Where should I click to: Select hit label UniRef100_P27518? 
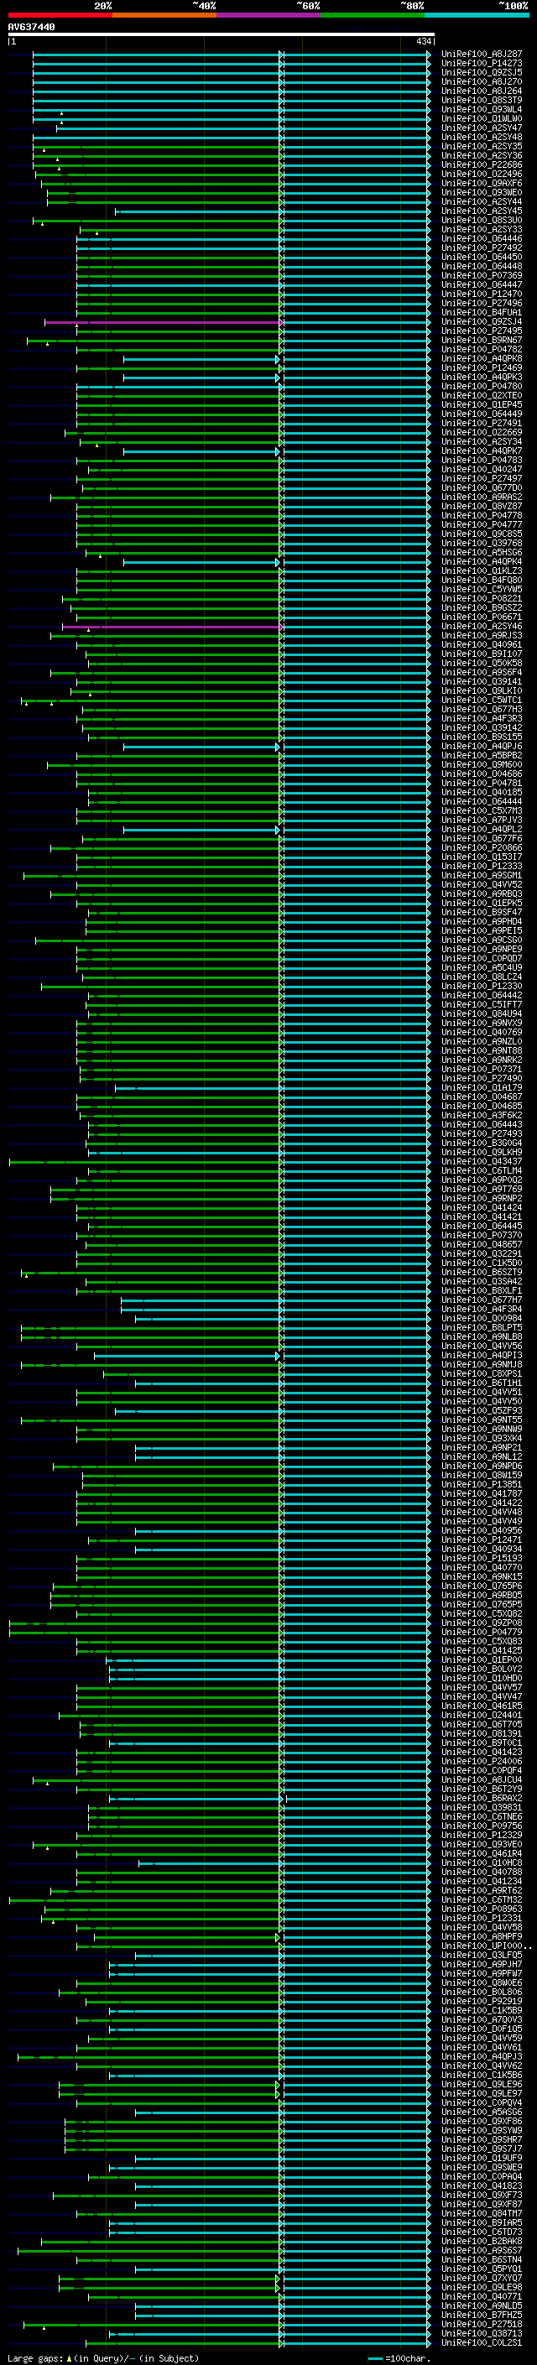tap(482, 2325)
